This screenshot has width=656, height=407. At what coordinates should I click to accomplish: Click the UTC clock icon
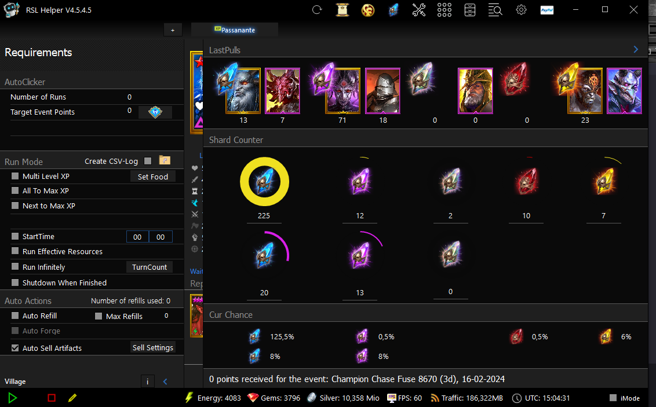pos(517,398)
